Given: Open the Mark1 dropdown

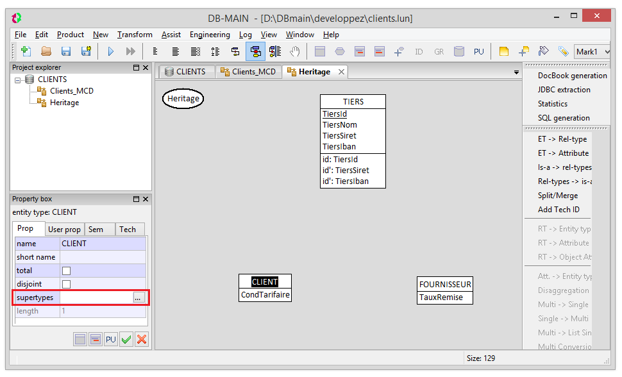Looking at the screenshot, I should tap(593, 51).
